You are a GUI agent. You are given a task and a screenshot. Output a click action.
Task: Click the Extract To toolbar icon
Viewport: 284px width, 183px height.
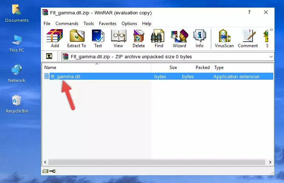(x=76, y=38)
